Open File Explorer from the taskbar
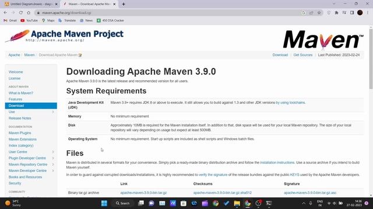Viewport: 373px width, 209px height. 237,203
